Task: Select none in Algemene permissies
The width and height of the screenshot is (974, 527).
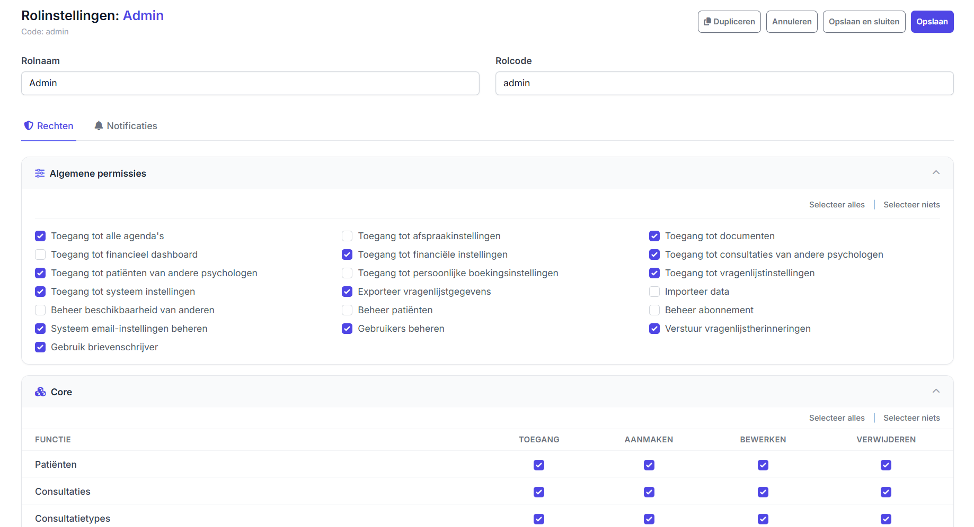Action: (x=911, y=205)
